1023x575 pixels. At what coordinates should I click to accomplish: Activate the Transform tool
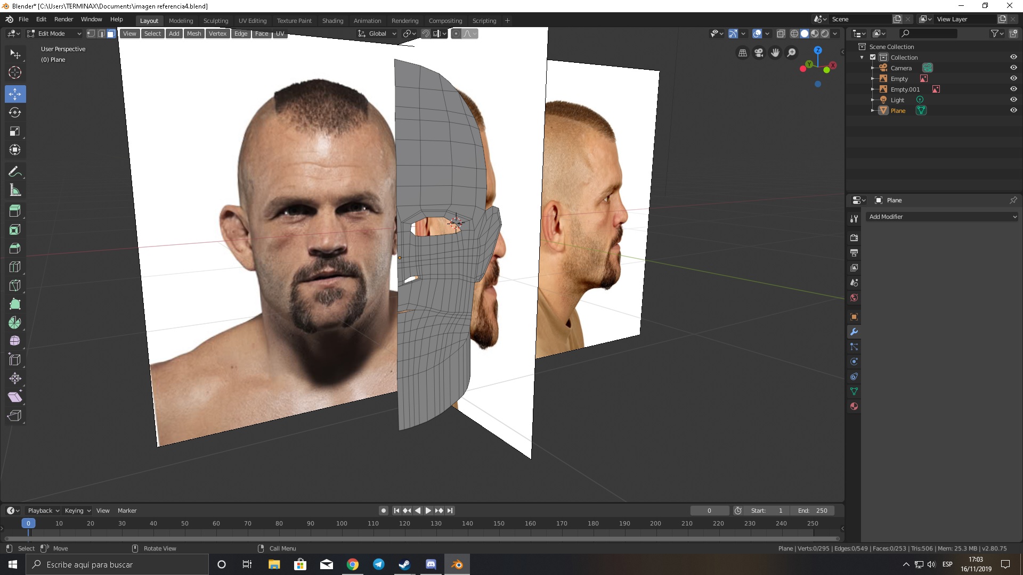click(15, 150)
